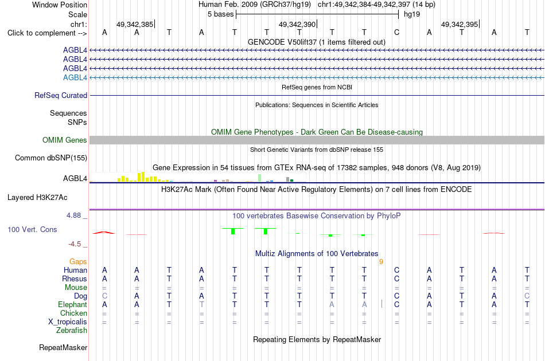This screenshot has width=545, height=361.
Task: Open the light blue AGBL4 transcript label
Action: tap(75, 78)
